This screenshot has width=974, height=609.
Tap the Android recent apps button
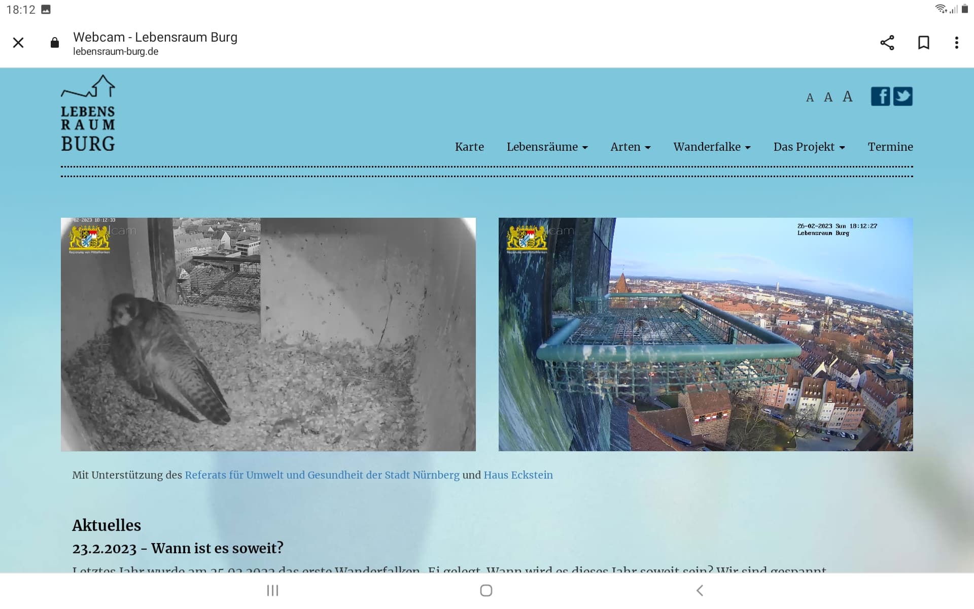point(273,590)
